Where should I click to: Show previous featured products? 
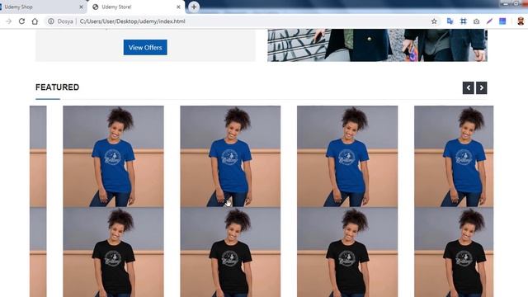click(468, 88)
